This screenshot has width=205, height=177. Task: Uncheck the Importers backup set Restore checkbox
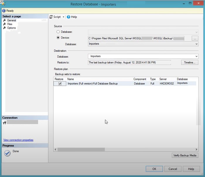(60, 84)
